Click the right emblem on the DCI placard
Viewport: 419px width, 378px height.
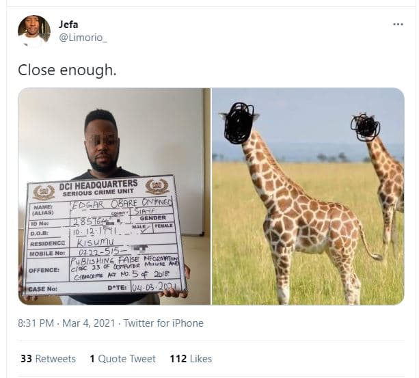[x=156, y=186]
